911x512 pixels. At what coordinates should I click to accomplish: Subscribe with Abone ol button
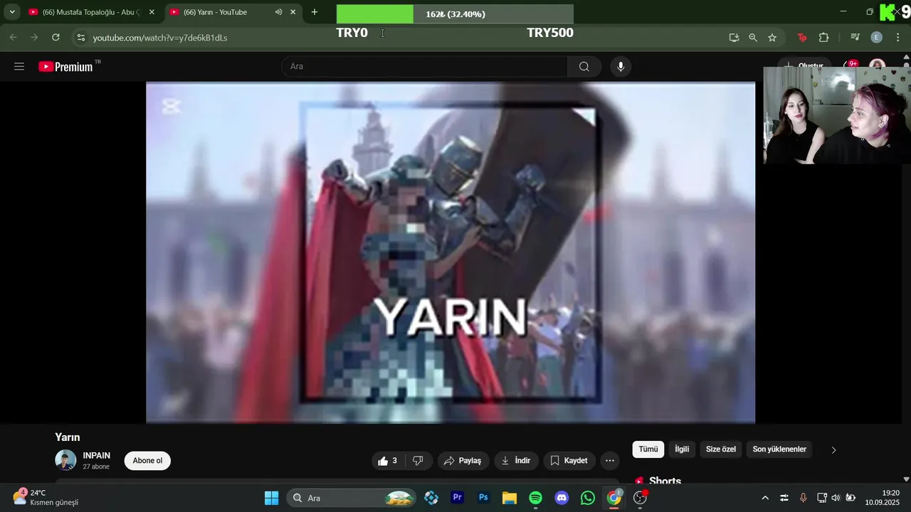[147, 461]
